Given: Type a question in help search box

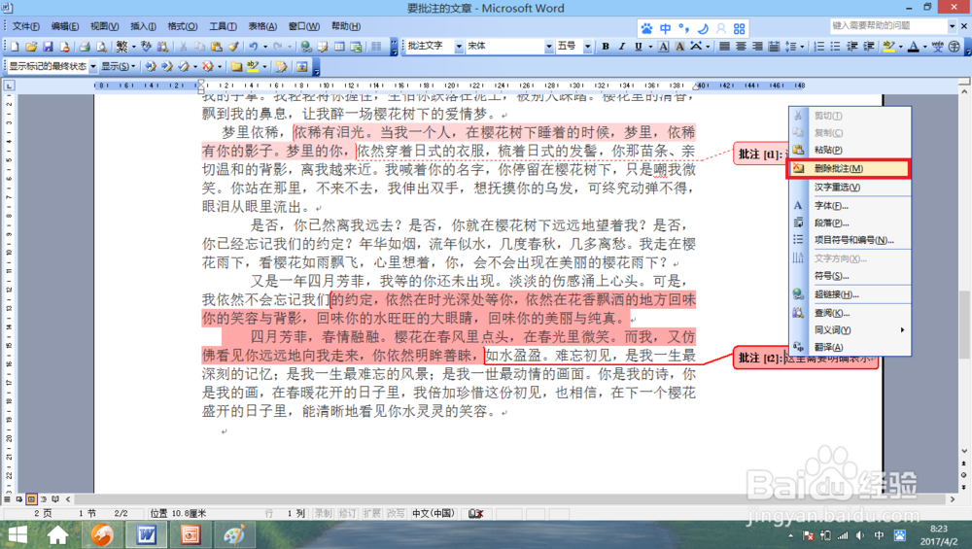Looking at the screenshot, I should coord(887,26).
